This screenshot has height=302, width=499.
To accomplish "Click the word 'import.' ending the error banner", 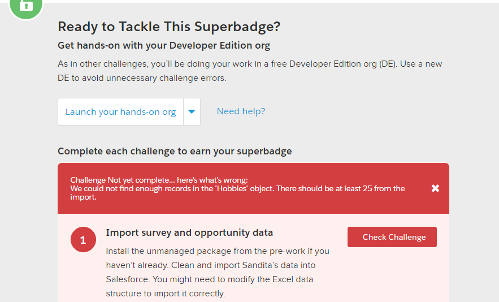I will coord(83,197).
